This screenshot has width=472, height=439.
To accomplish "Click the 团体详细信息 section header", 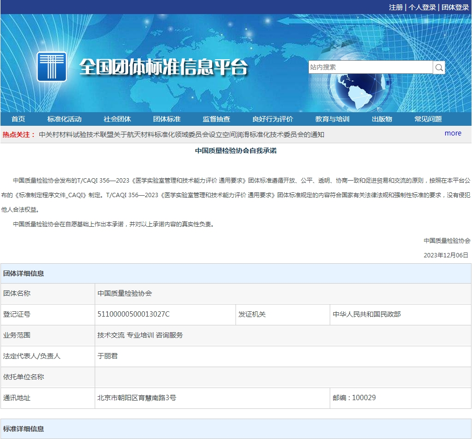I will tap(236, 273).
